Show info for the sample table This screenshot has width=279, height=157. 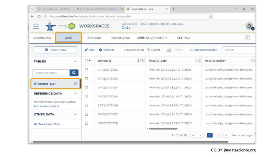click(76, 83)
